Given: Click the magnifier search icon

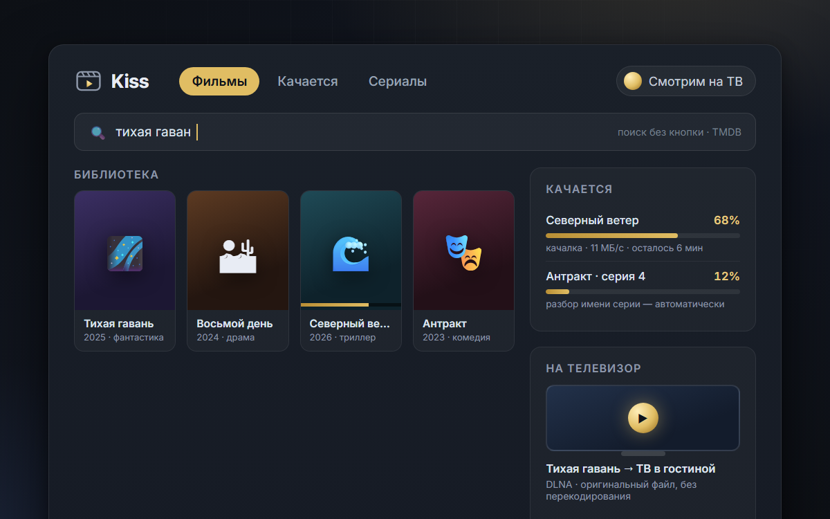Looking at the screenshot, I should click(x=98, y=132).
